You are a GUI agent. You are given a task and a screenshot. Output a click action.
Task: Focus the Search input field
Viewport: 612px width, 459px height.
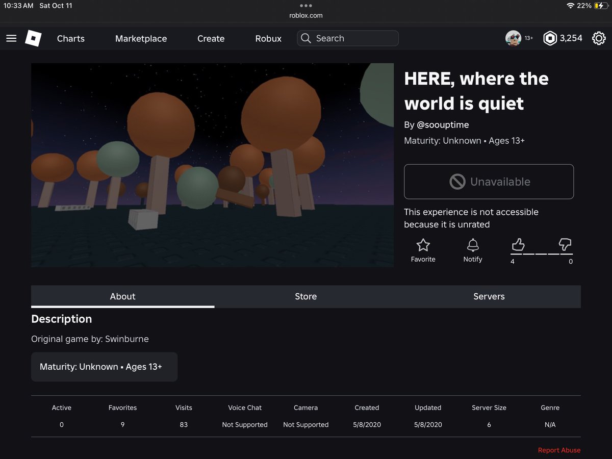348,38
